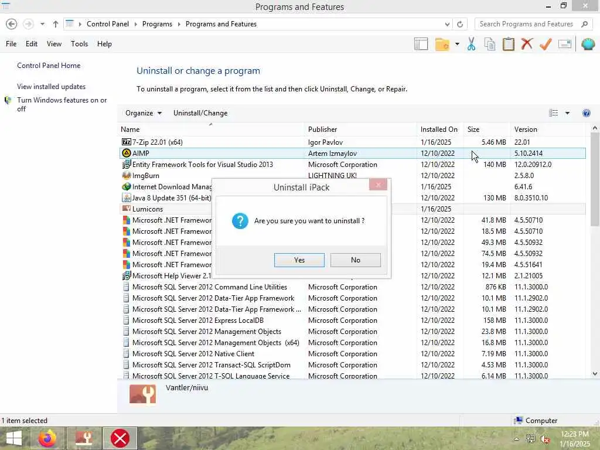Select Microsoft SQL Server 2012 Transact-SQL ScriptDom
Screen dimensions: 600x450
coord(352,365)
